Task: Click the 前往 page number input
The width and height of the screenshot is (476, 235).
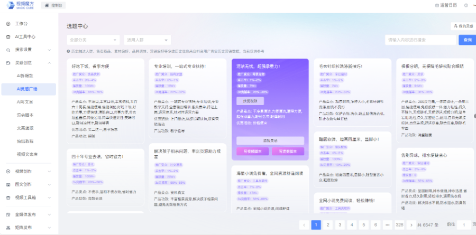Action: [x=464, y=224]
